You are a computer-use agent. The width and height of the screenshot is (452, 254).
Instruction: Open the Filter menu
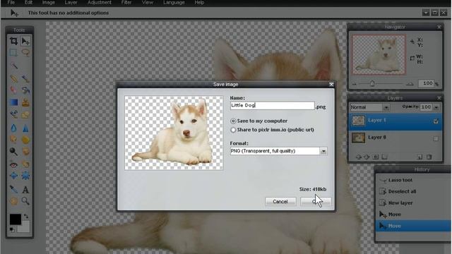[126, 3]
